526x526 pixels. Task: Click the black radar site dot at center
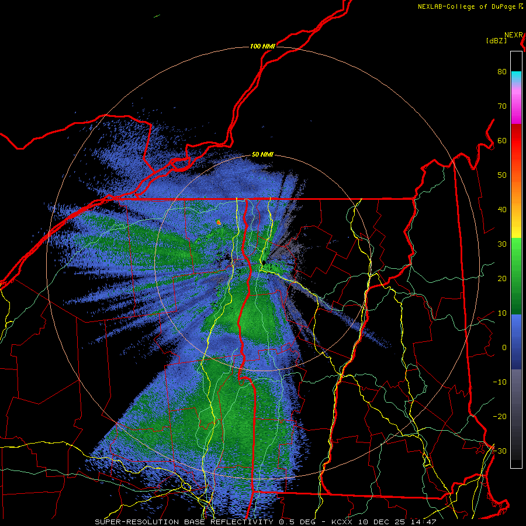coord(264,262)
